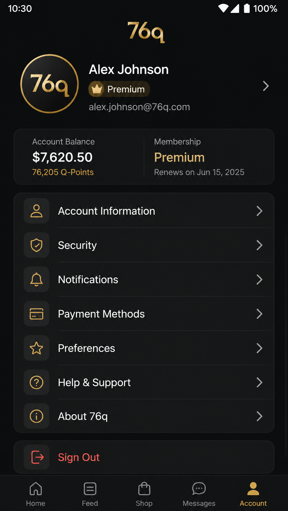
Task: Tap the Premium crown badge
Action: pos(119,89)
